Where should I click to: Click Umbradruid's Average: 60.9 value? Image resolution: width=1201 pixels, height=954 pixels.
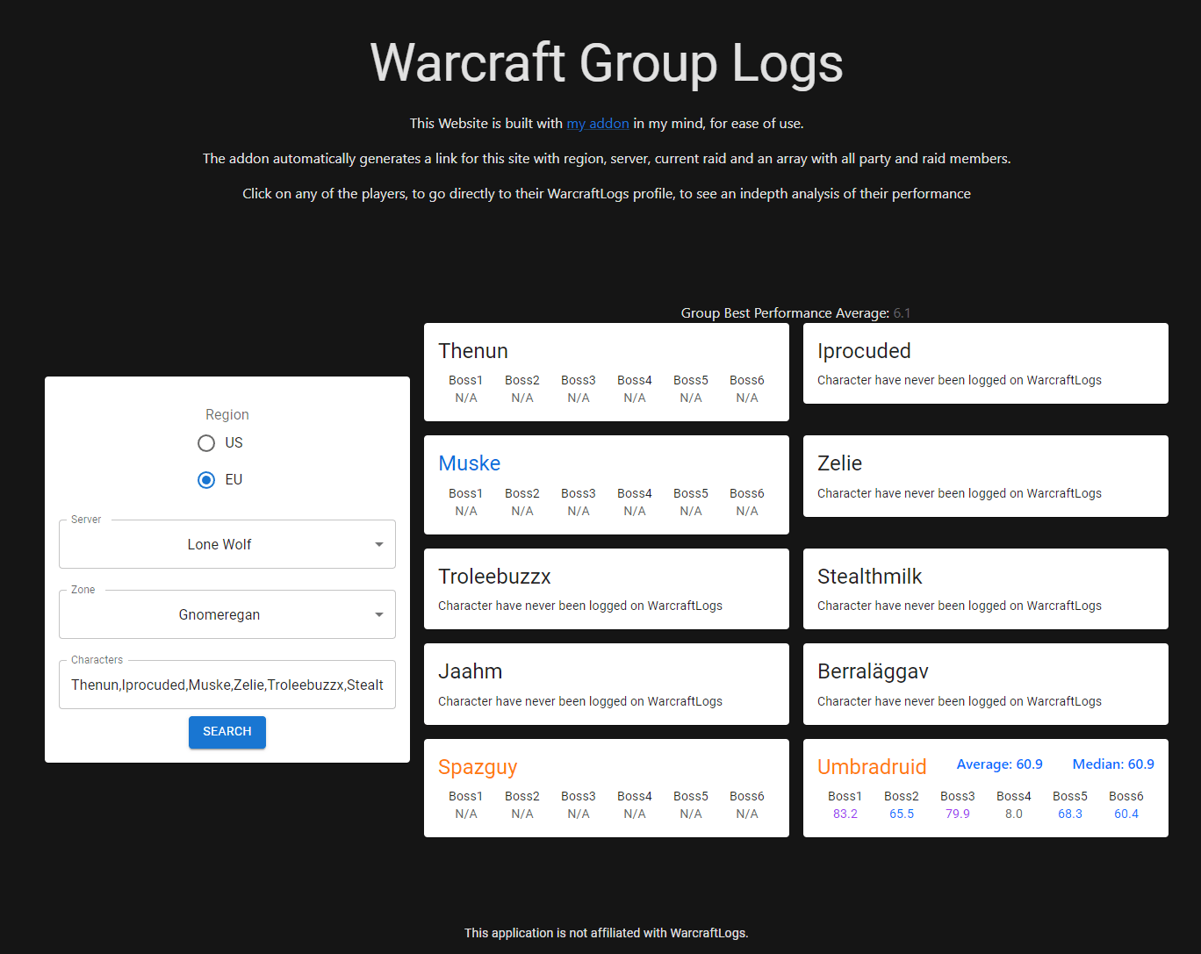point(1000,764)
